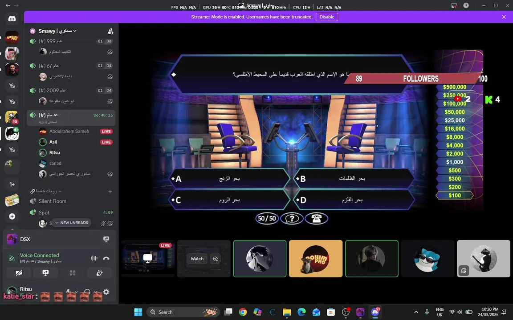
Task: Open the inbox icon in title bar
Action: click(454, 5)
